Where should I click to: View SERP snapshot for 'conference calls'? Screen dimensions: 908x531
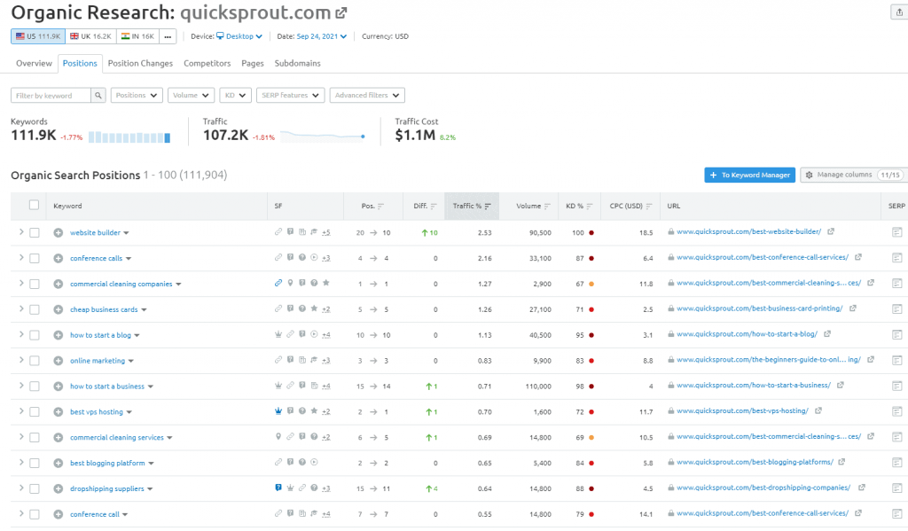[897, 258]
